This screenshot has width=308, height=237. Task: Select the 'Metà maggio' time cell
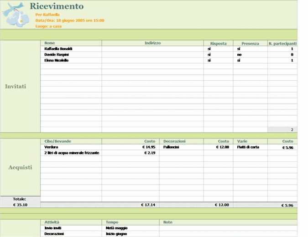pyautogui.click(x=116, y=228)
